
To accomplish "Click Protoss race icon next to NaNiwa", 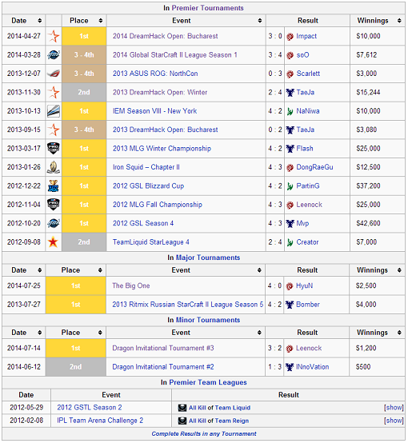I will (290, 111).
